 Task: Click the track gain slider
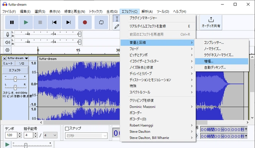(x=15, y=79)
